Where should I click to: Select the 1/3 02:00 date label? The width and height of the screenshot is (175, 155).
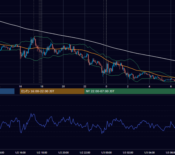tap(128, 152)
